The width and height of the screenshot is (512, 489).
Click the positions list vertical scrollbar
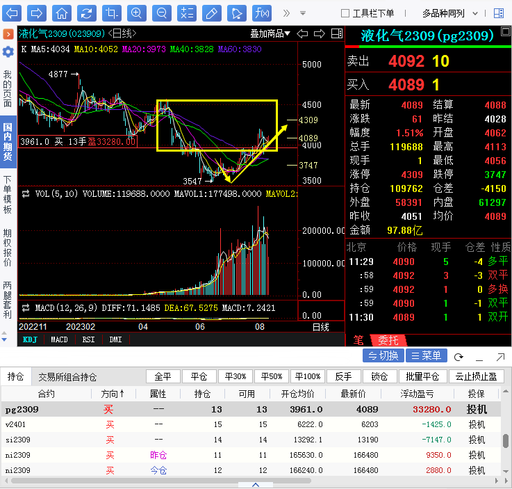coord(506,441)
